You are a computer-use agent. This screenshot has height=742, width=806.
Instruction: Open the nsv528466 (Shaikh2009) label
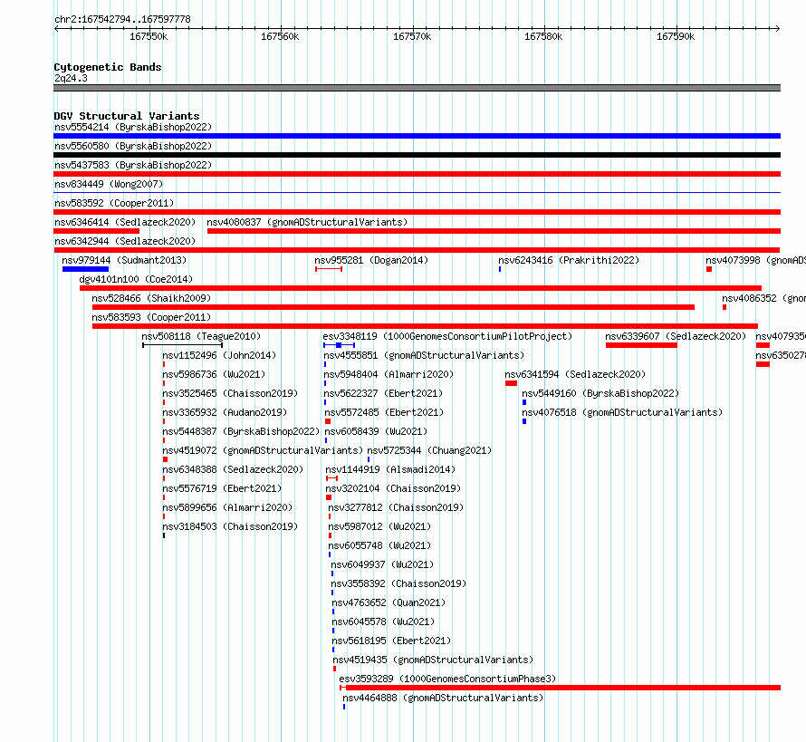coord(151,298)
